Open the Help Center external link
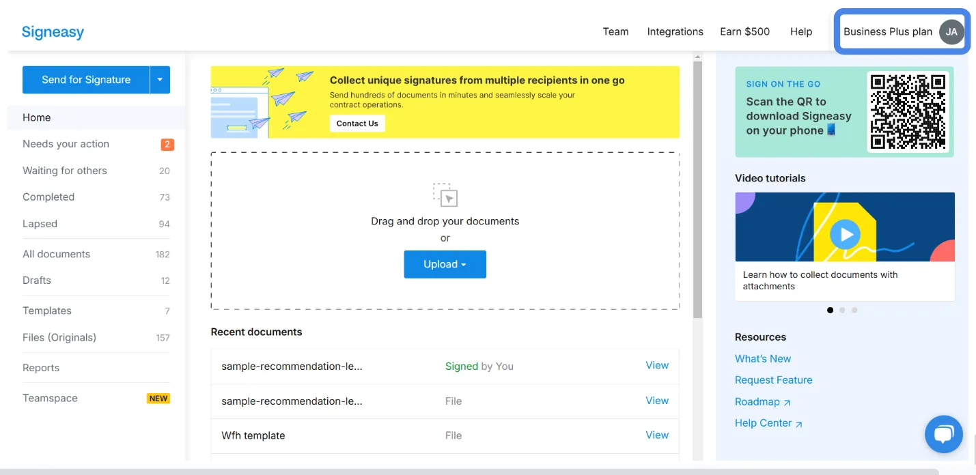Viewport: 976px width, 475px height. 768,423
